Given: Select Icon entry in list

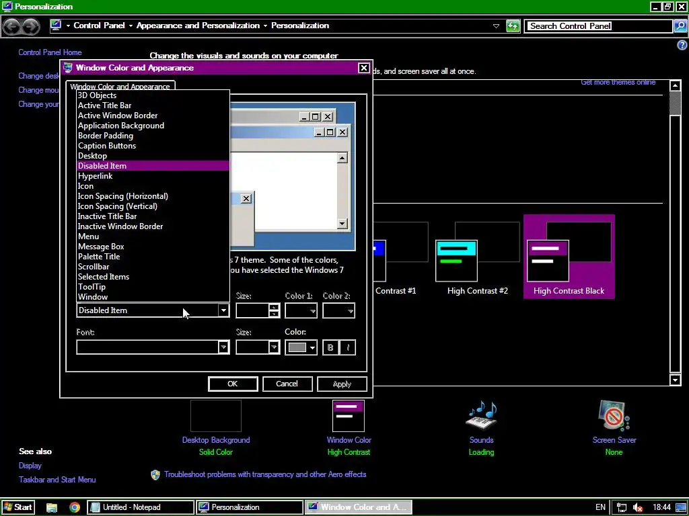Looking at the screenshot, I should click(x=153, y=186).
